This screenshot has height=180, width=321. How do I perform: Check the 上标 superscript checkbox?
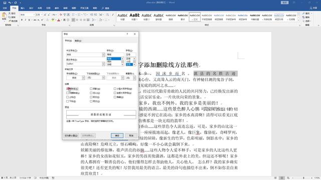point(68,97)
